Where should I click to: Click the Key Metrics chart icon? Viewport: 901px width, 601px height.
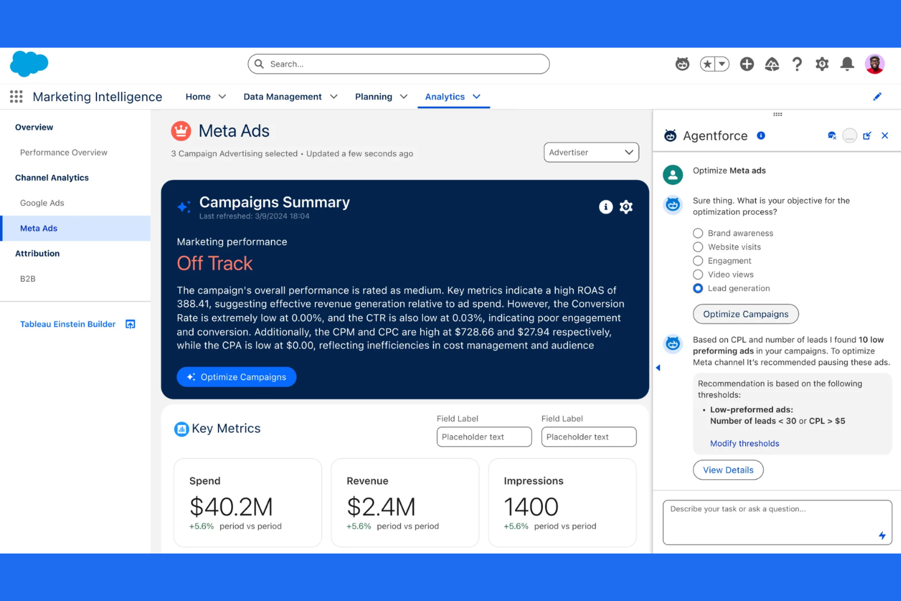[181, 429]
